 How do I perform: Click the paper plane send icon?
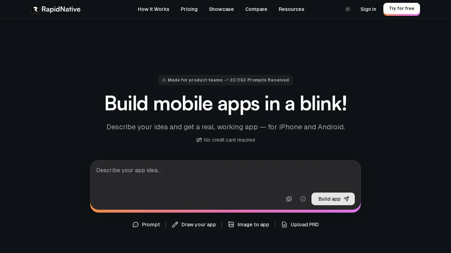click(x=346, y=199)
